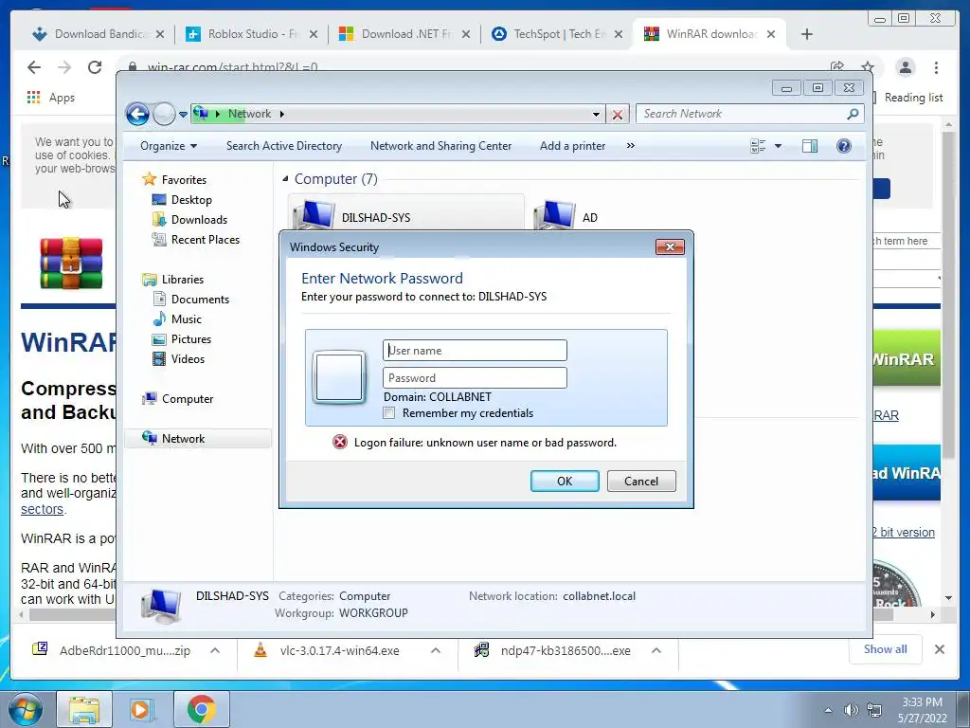
Task: Switch to Download .NET Framework tab
Action: [406, 34]
